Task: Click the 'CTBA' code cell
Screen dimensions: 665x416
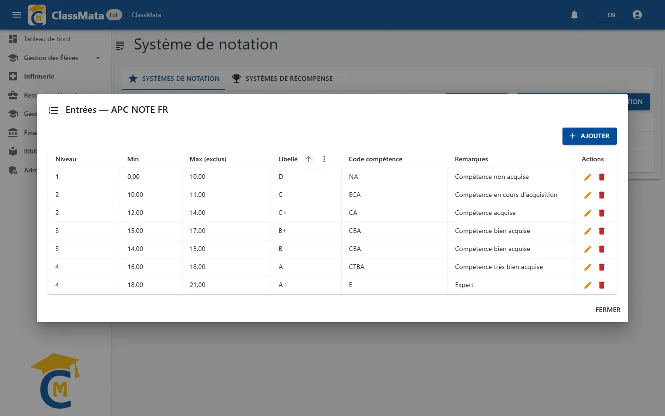Action: [x=394, y=267]
